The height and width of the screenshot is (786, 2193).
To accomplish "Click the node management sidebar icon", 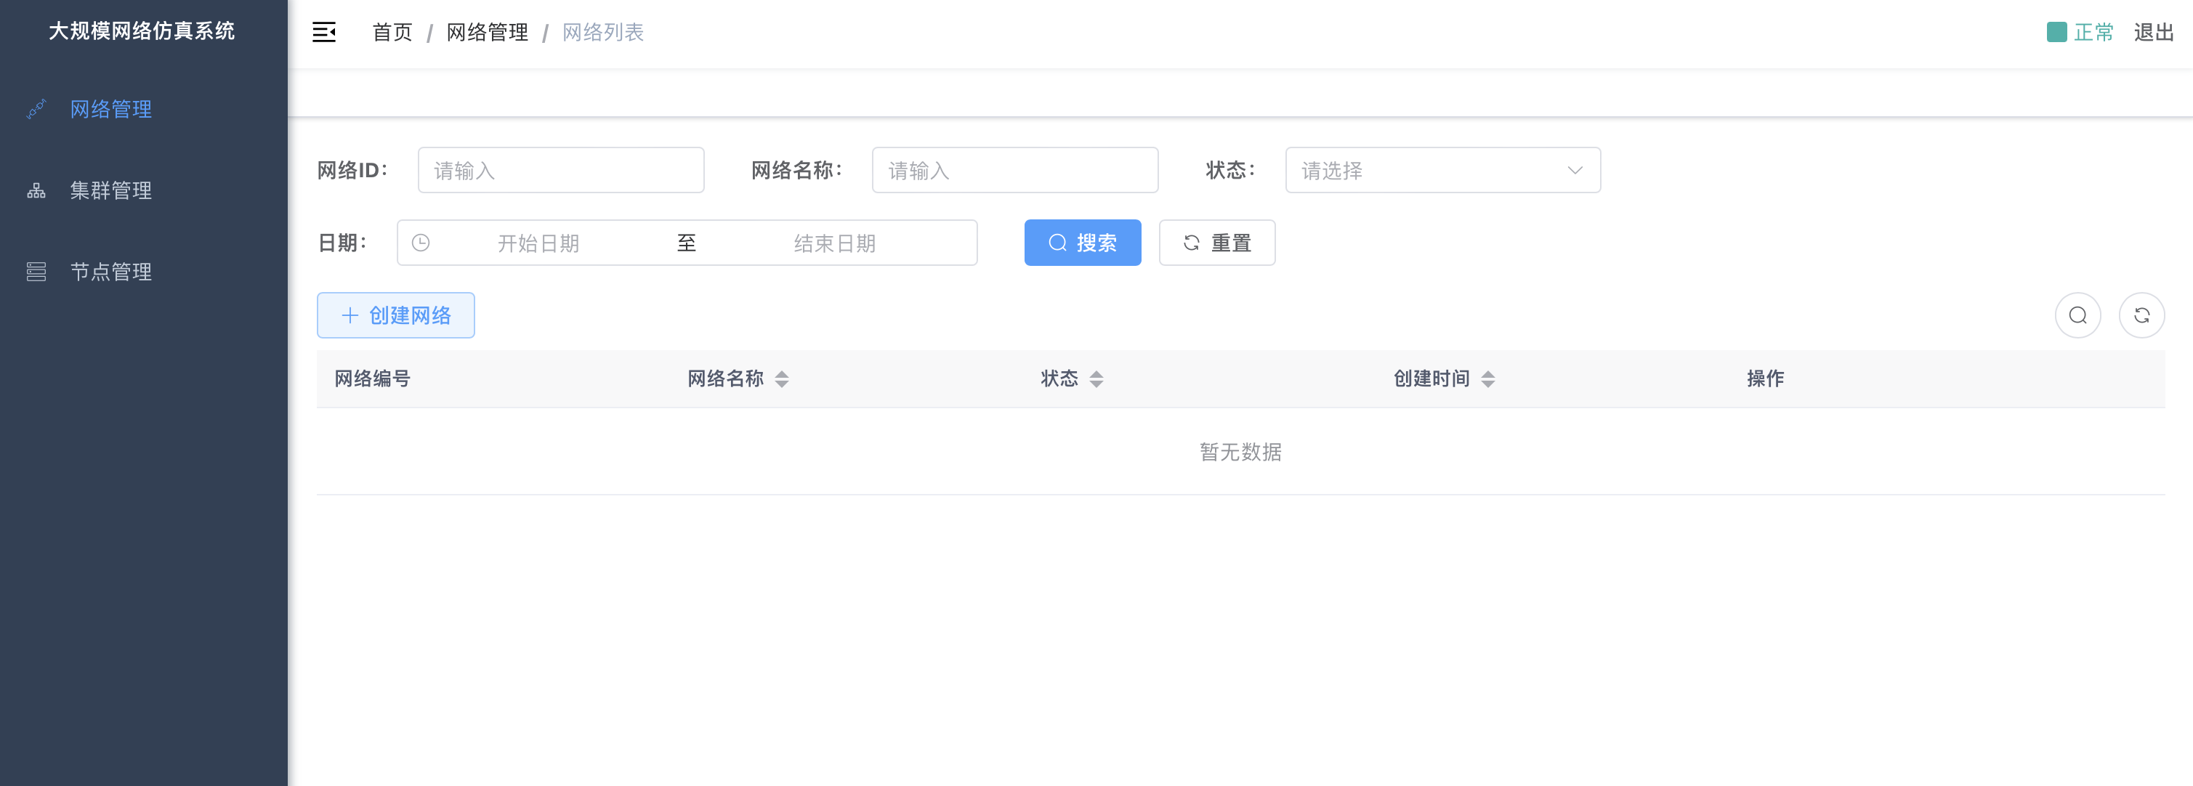I will tap(36, 272).
